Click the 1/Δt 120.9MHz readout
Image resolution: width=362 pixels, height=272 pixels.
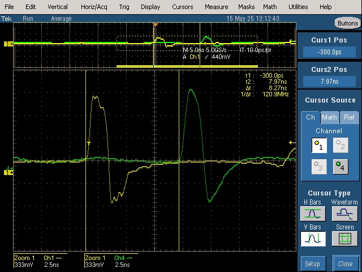pyautogui.click(x=265, y=94)
